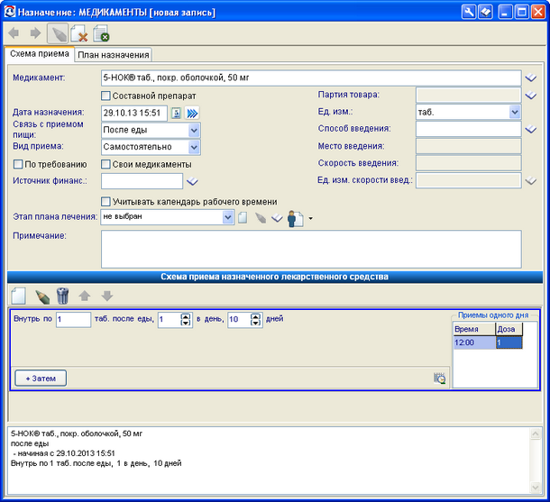This screenshot has width=550, height=502.
Task: Open Вид приема dropdown
Action: 194,147
